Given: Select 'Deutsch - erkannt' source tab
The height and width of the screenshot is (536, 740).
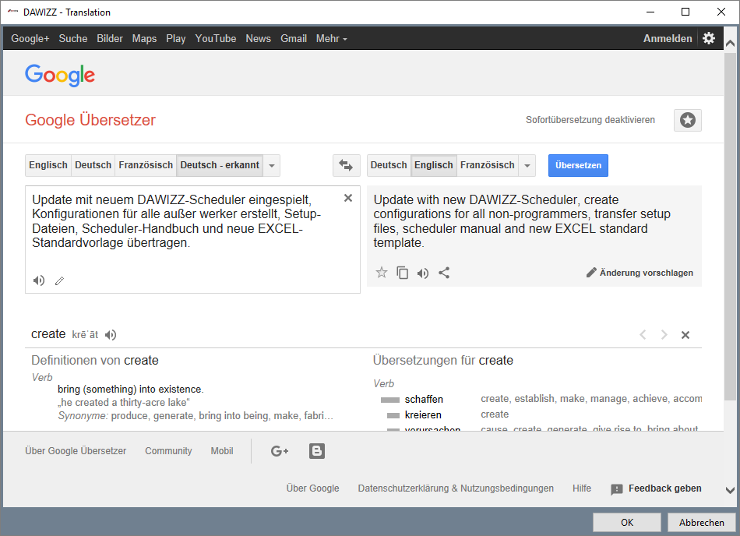Looking at the screenshot, I should [220, 166].
